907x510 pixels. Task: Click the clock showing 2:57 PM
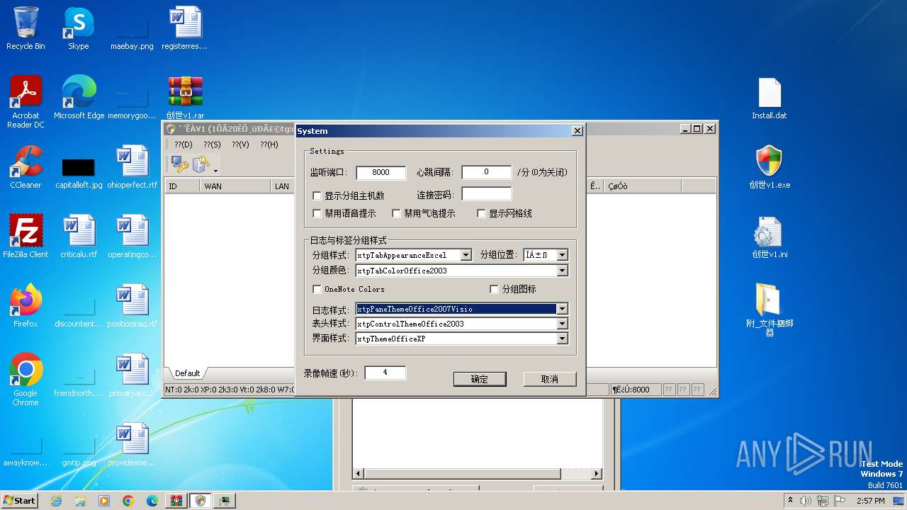(870, 501)
